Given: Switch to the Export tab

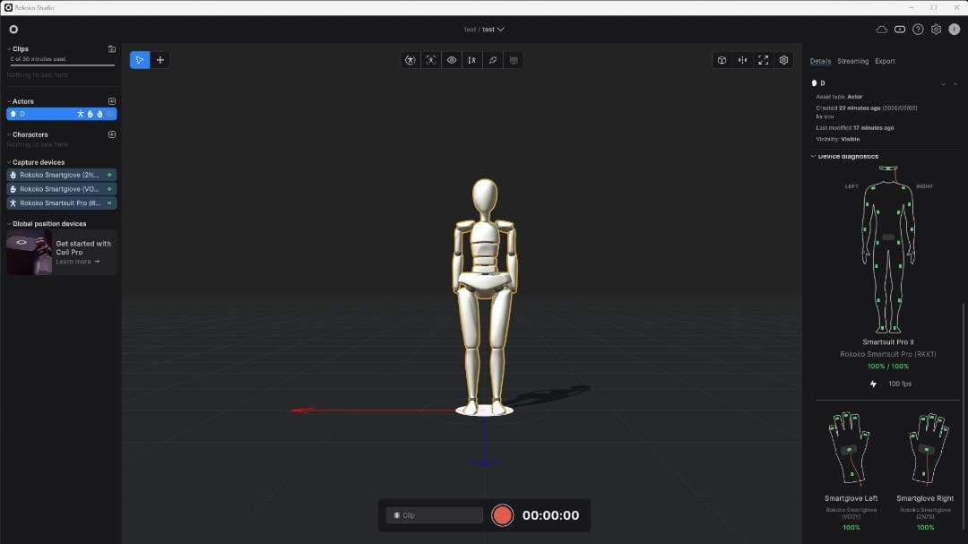Looking at the screenshot, I should [885, 61].
